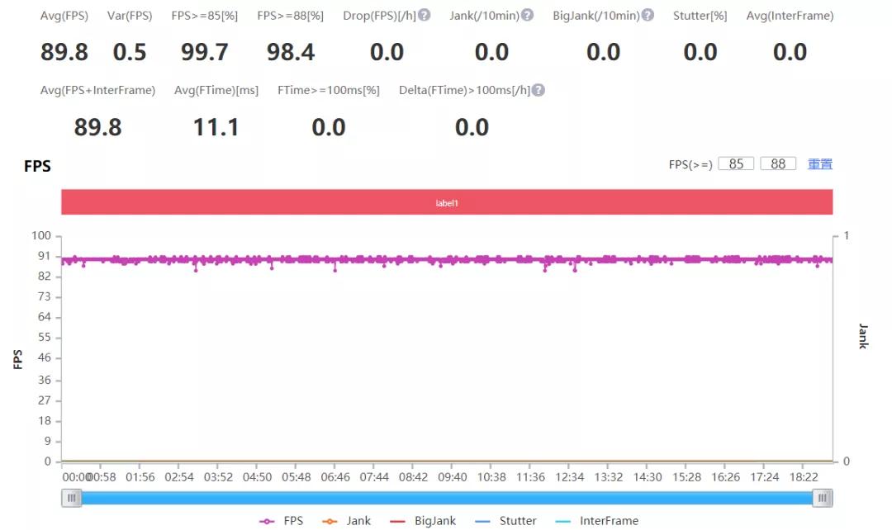The height and width of the screenshot is (530, 892).
Task: Click the blue 重置 reset link
Action: coord(819,164)
